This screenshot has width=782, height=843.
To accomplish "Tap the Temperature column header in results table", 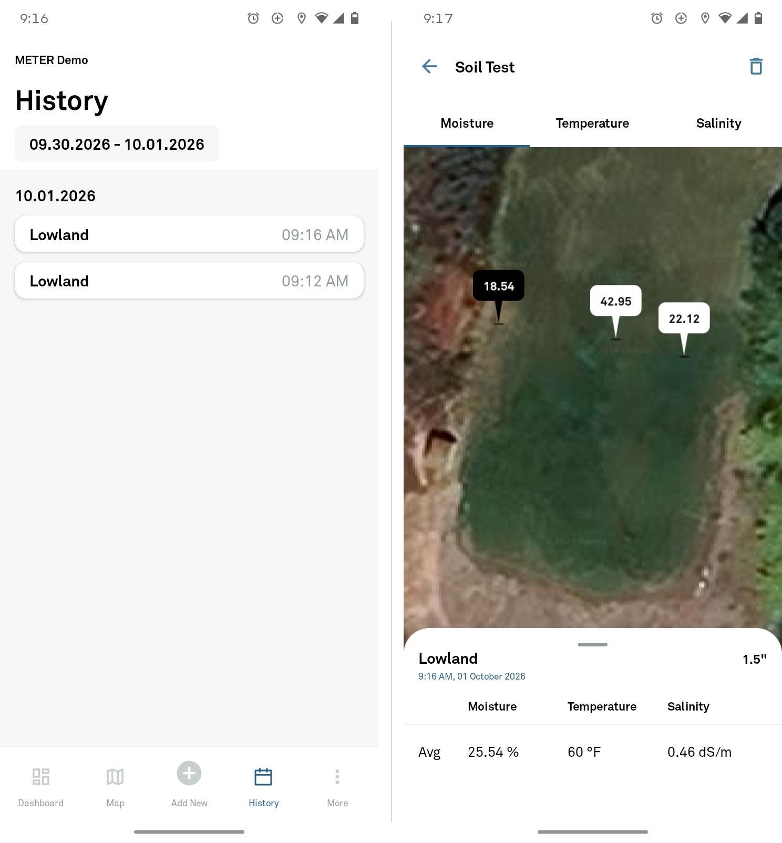I will [x=602, y=706].
